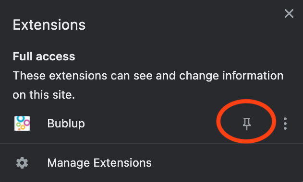Expand more options for Bublup
The image size is (303, 182).
click(x=285, y=124)
